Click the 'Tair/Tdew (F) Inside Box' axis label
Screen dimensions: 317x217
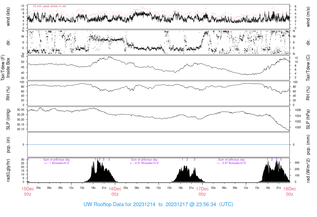tap(6, 68)
